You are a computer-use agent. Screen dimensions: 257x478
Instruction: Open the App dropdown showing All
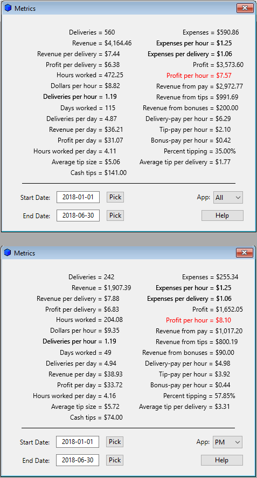(x=228, y=197)
